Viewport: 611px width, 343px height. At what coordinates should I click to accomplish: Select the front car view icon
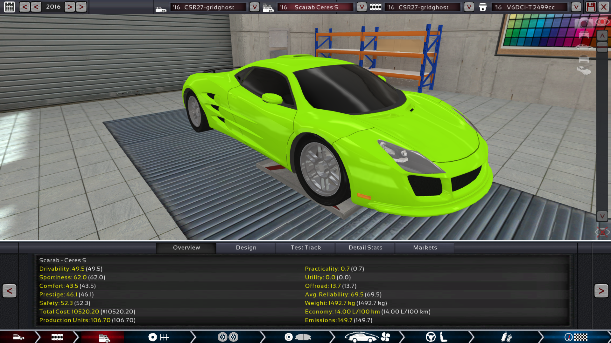584,35
